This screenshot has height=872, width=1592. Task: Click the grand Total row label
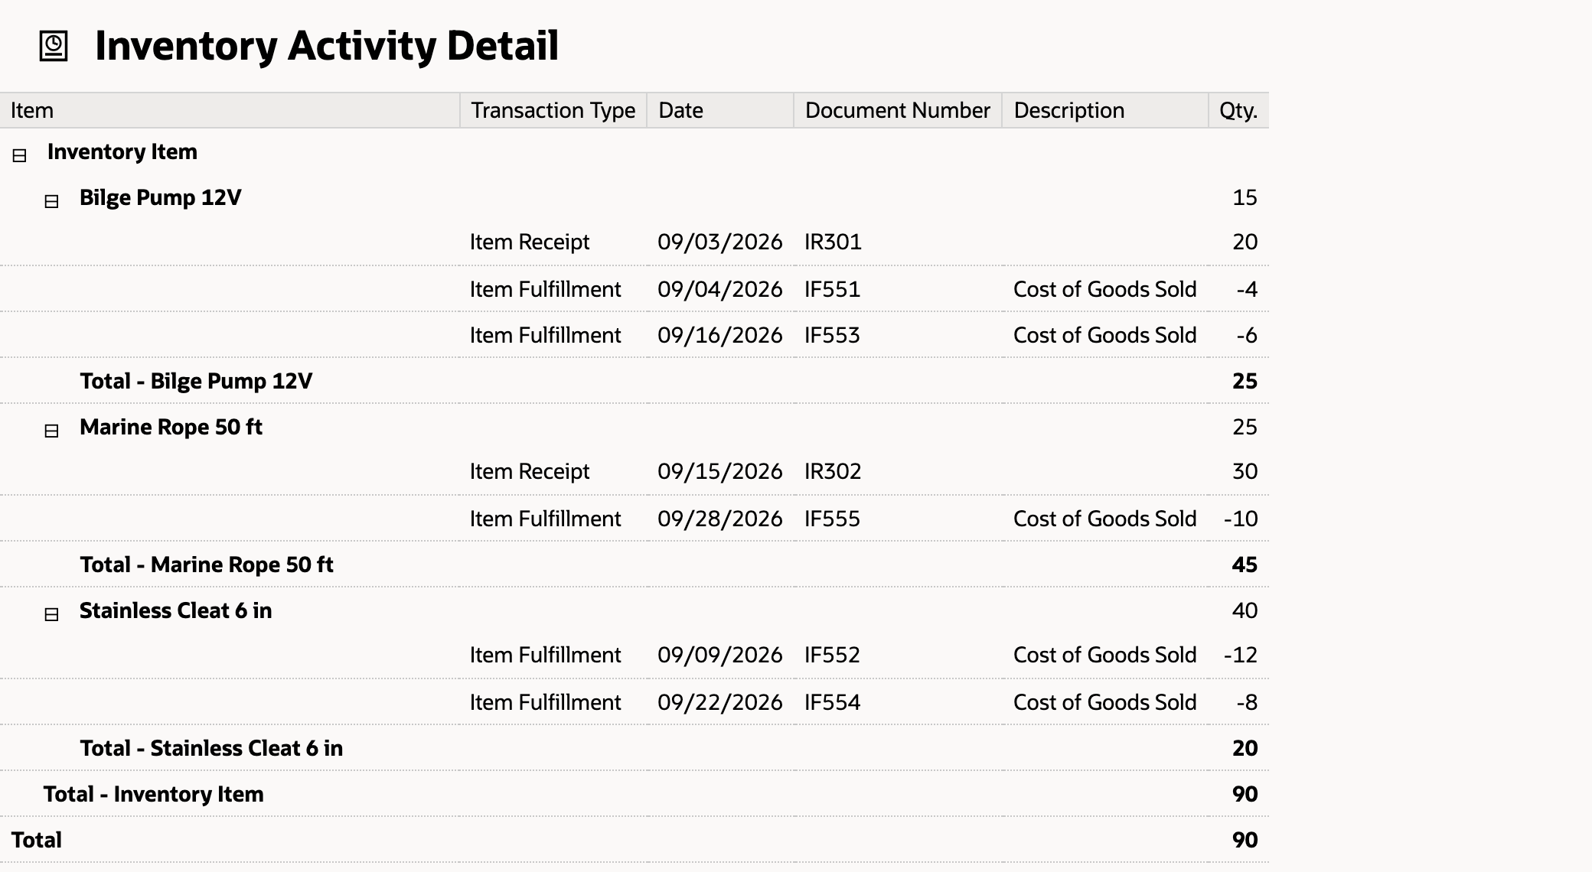[x=37, y=840]
